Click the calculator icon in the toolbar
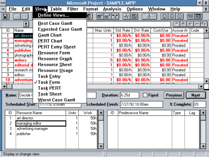The image size is (209, 157). [x=134, y=16]
